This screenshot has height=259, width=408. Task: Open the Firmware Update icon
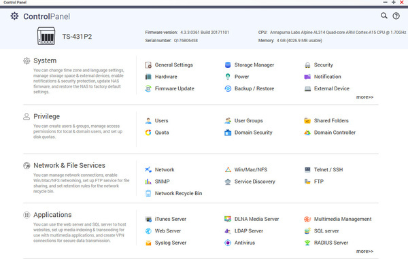[148, 88]
